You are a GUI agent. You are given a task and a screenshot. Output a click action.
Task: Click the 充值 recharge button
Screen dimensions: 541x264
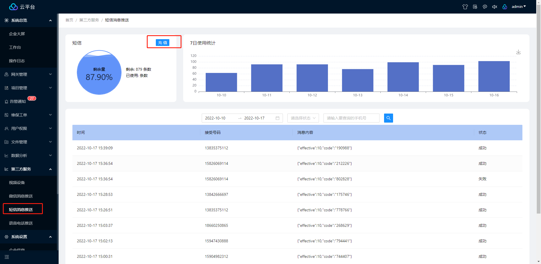[163, 43]
